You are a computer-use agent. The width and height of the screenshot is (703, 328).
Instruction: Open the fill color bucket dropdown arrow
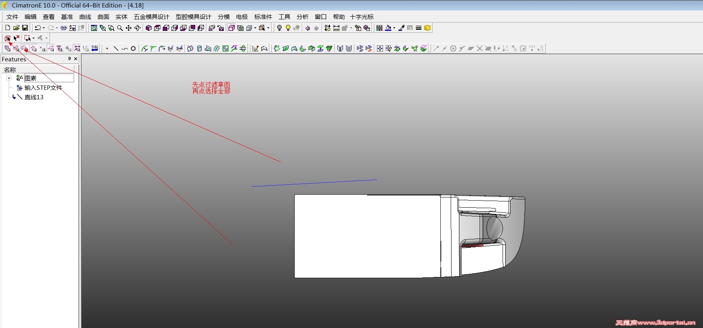click(x=394, y=28)
